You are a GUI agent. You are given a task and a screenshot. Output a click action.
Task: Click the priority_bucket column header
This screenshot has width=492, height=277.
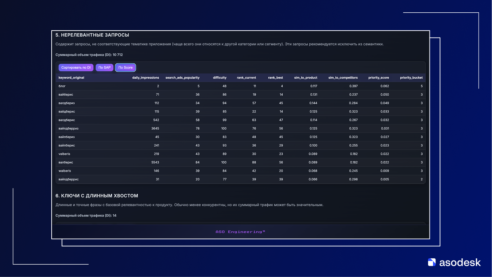pyautogui.click(x=411, y=78)
